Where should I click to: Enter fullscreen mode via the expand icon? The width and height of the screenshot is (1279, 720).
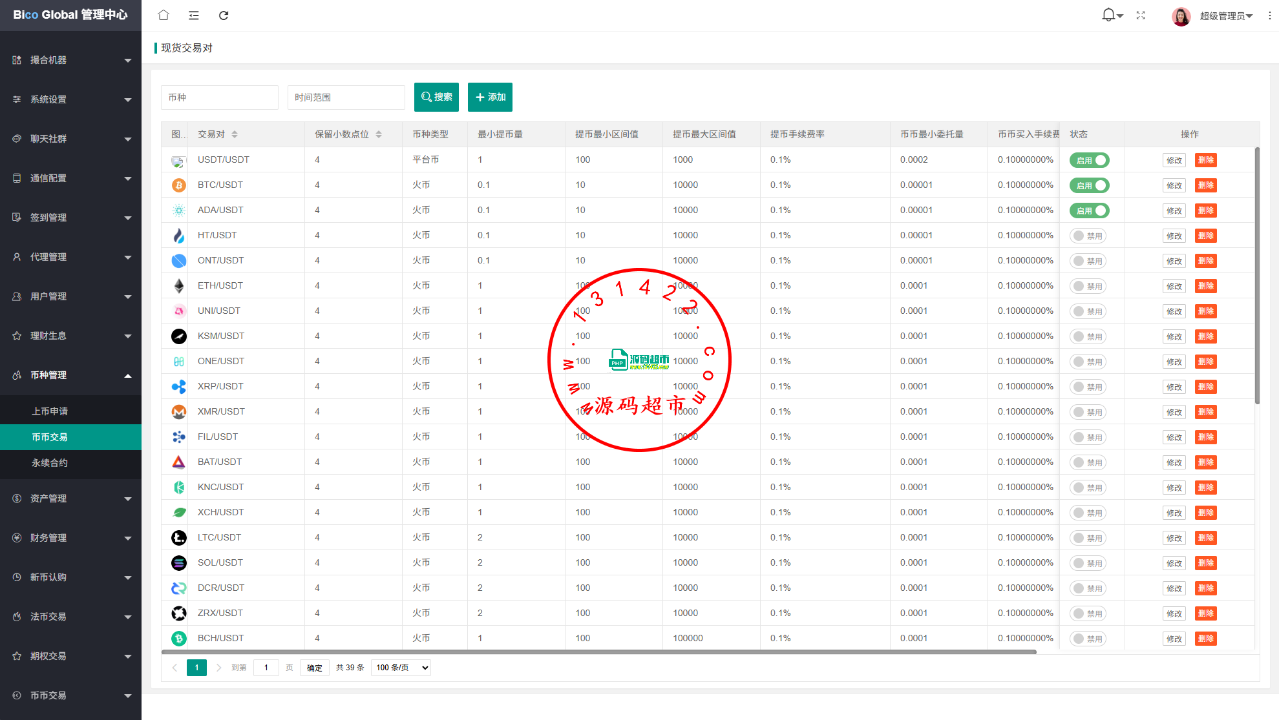coord(1141,15)
